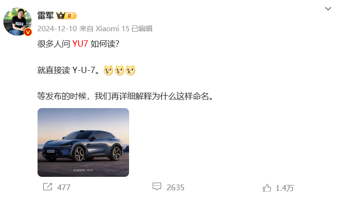
Task: Click the repost count 477
Action: point(64,187)
